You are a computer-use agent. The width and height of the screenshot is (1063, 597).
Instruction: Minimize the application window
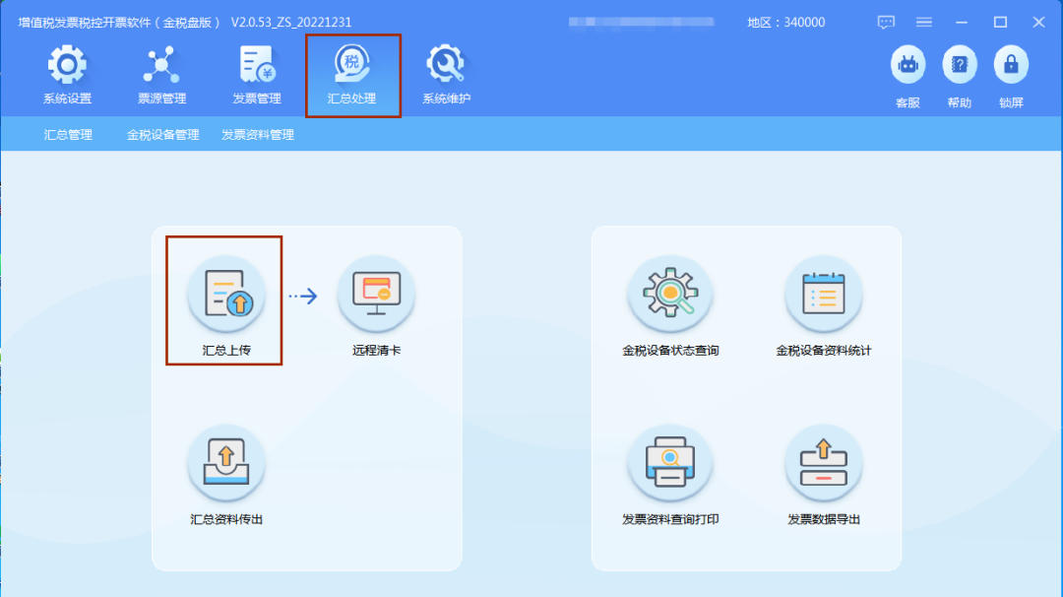(962, 23)
